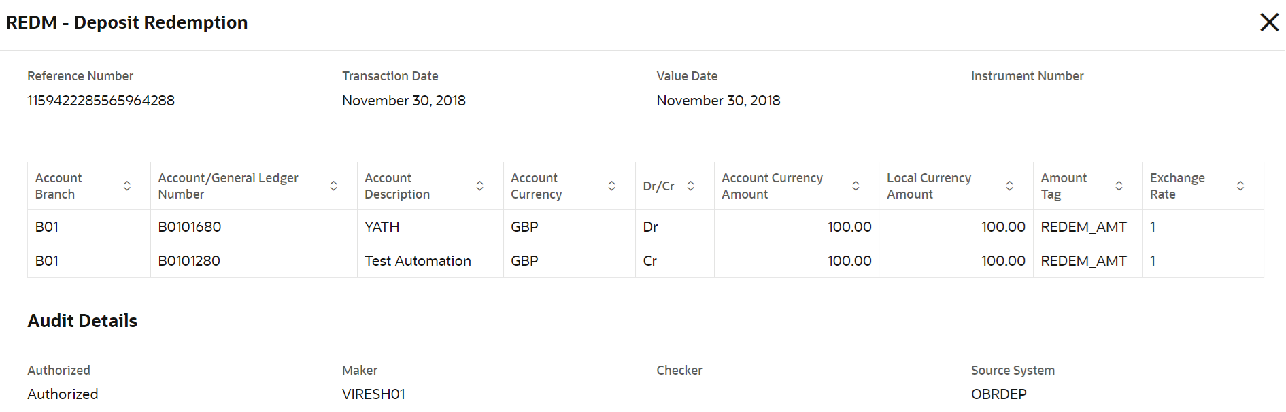Close the Deposit Redemption dialog
This screenshot has height=412, width=1286.
(x=1269, y=22)
